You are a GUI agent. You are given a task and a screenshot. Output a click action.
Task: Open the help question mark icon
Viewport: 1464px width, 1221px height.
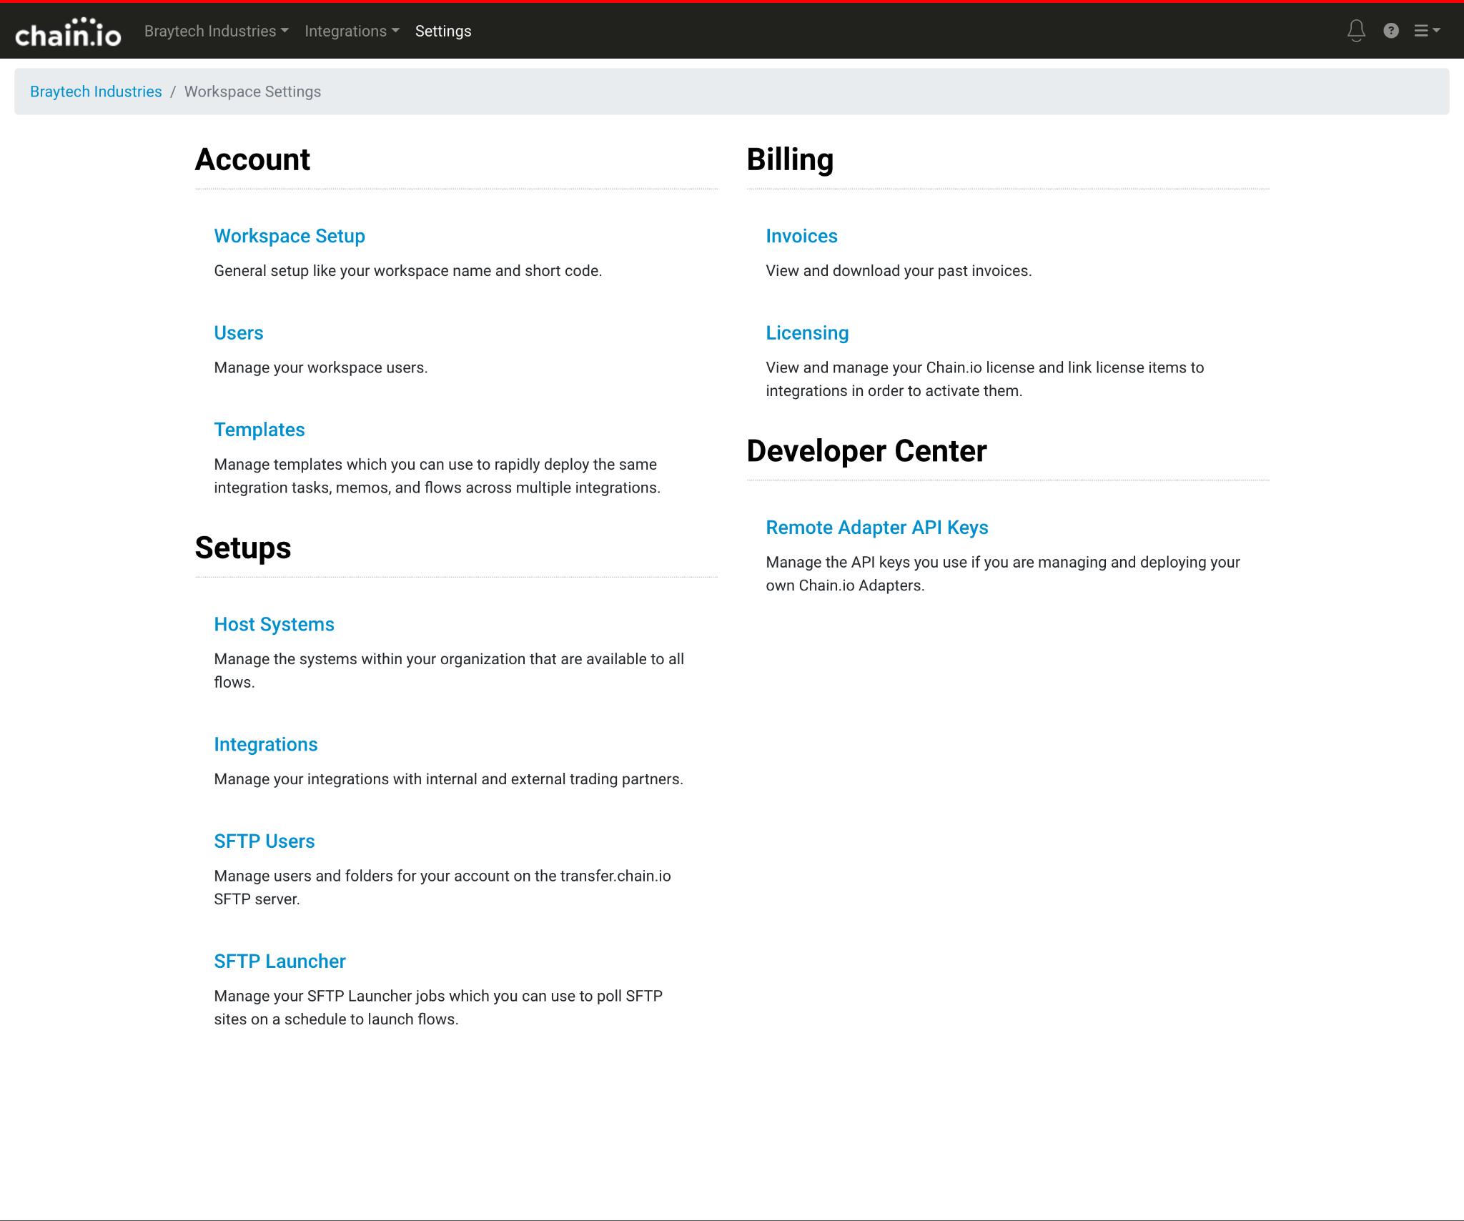(x=1391, y=31)
